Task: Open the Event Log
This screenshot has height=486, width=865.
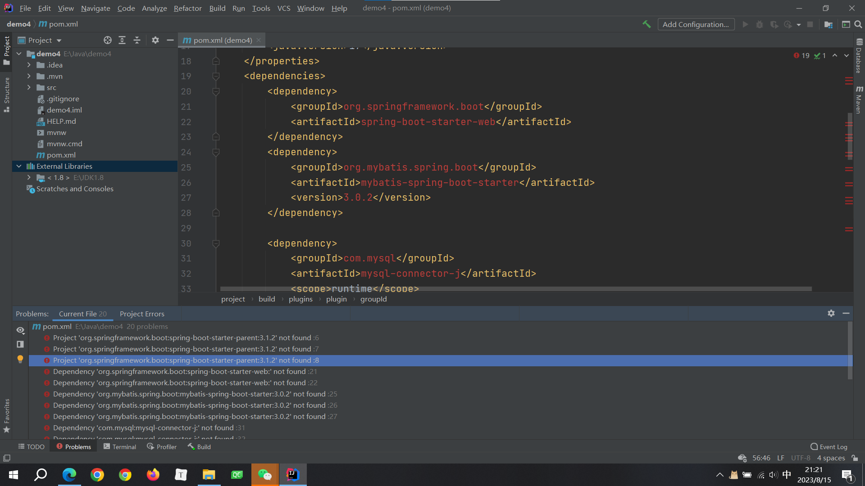Action: (829, 447)
